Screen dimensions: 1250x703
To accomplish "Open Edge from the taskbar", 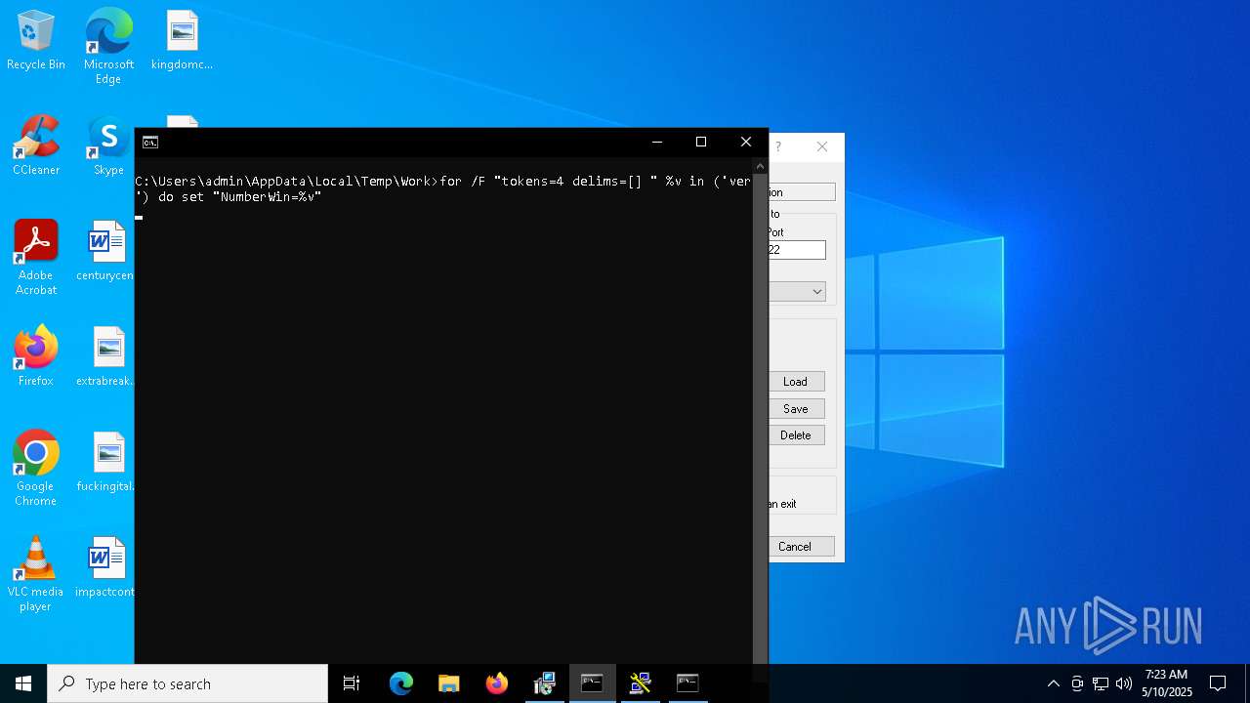I will point(401,683).
